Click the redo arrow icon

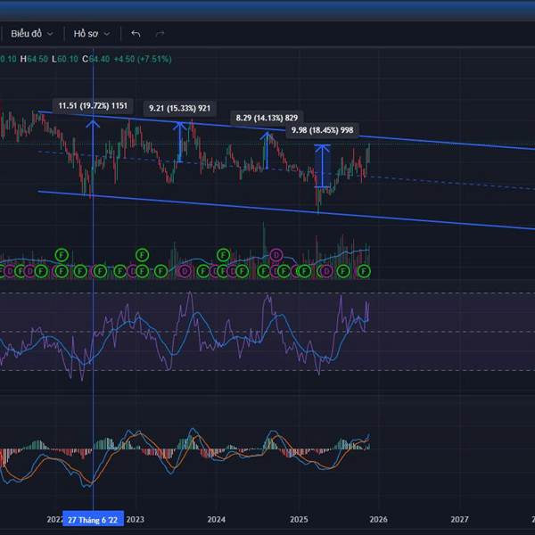click(x=160, y=34)
